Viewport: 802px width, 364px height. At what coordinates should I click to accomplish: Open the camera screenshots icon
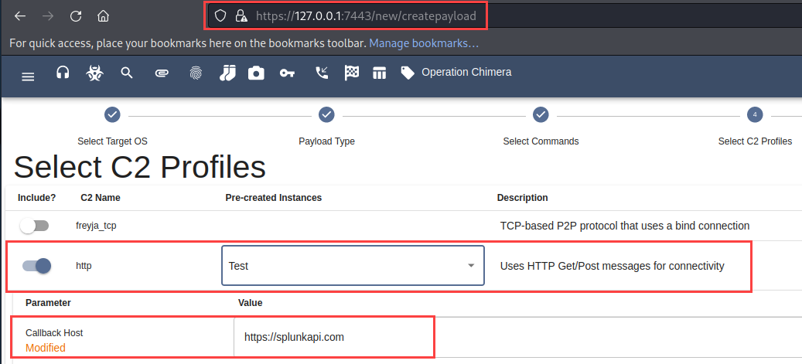[256, 73]
